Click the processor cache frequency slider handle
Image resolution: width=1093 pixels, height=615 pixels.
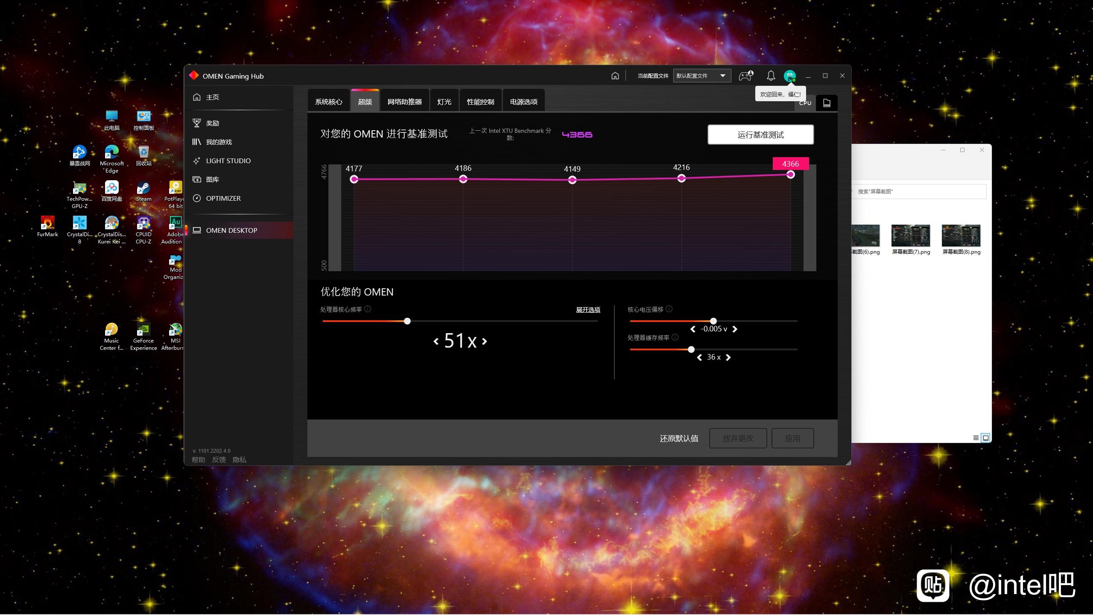pyautogui.click(x=691, y=349)
